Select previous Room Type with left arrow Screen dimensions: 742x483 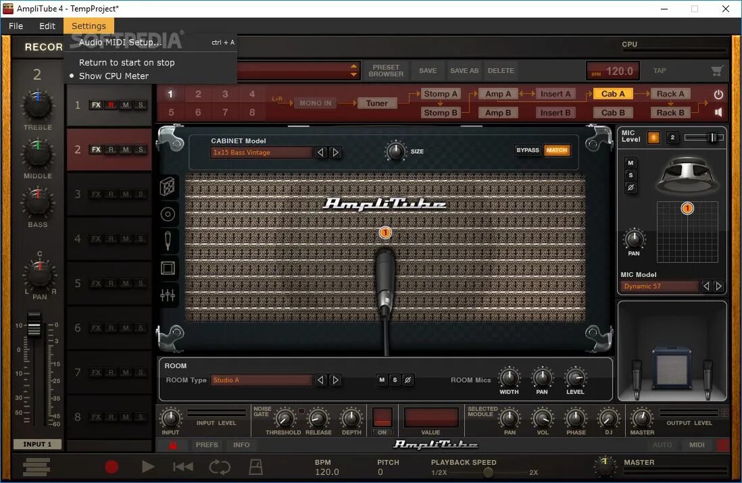tap(321, 380)
